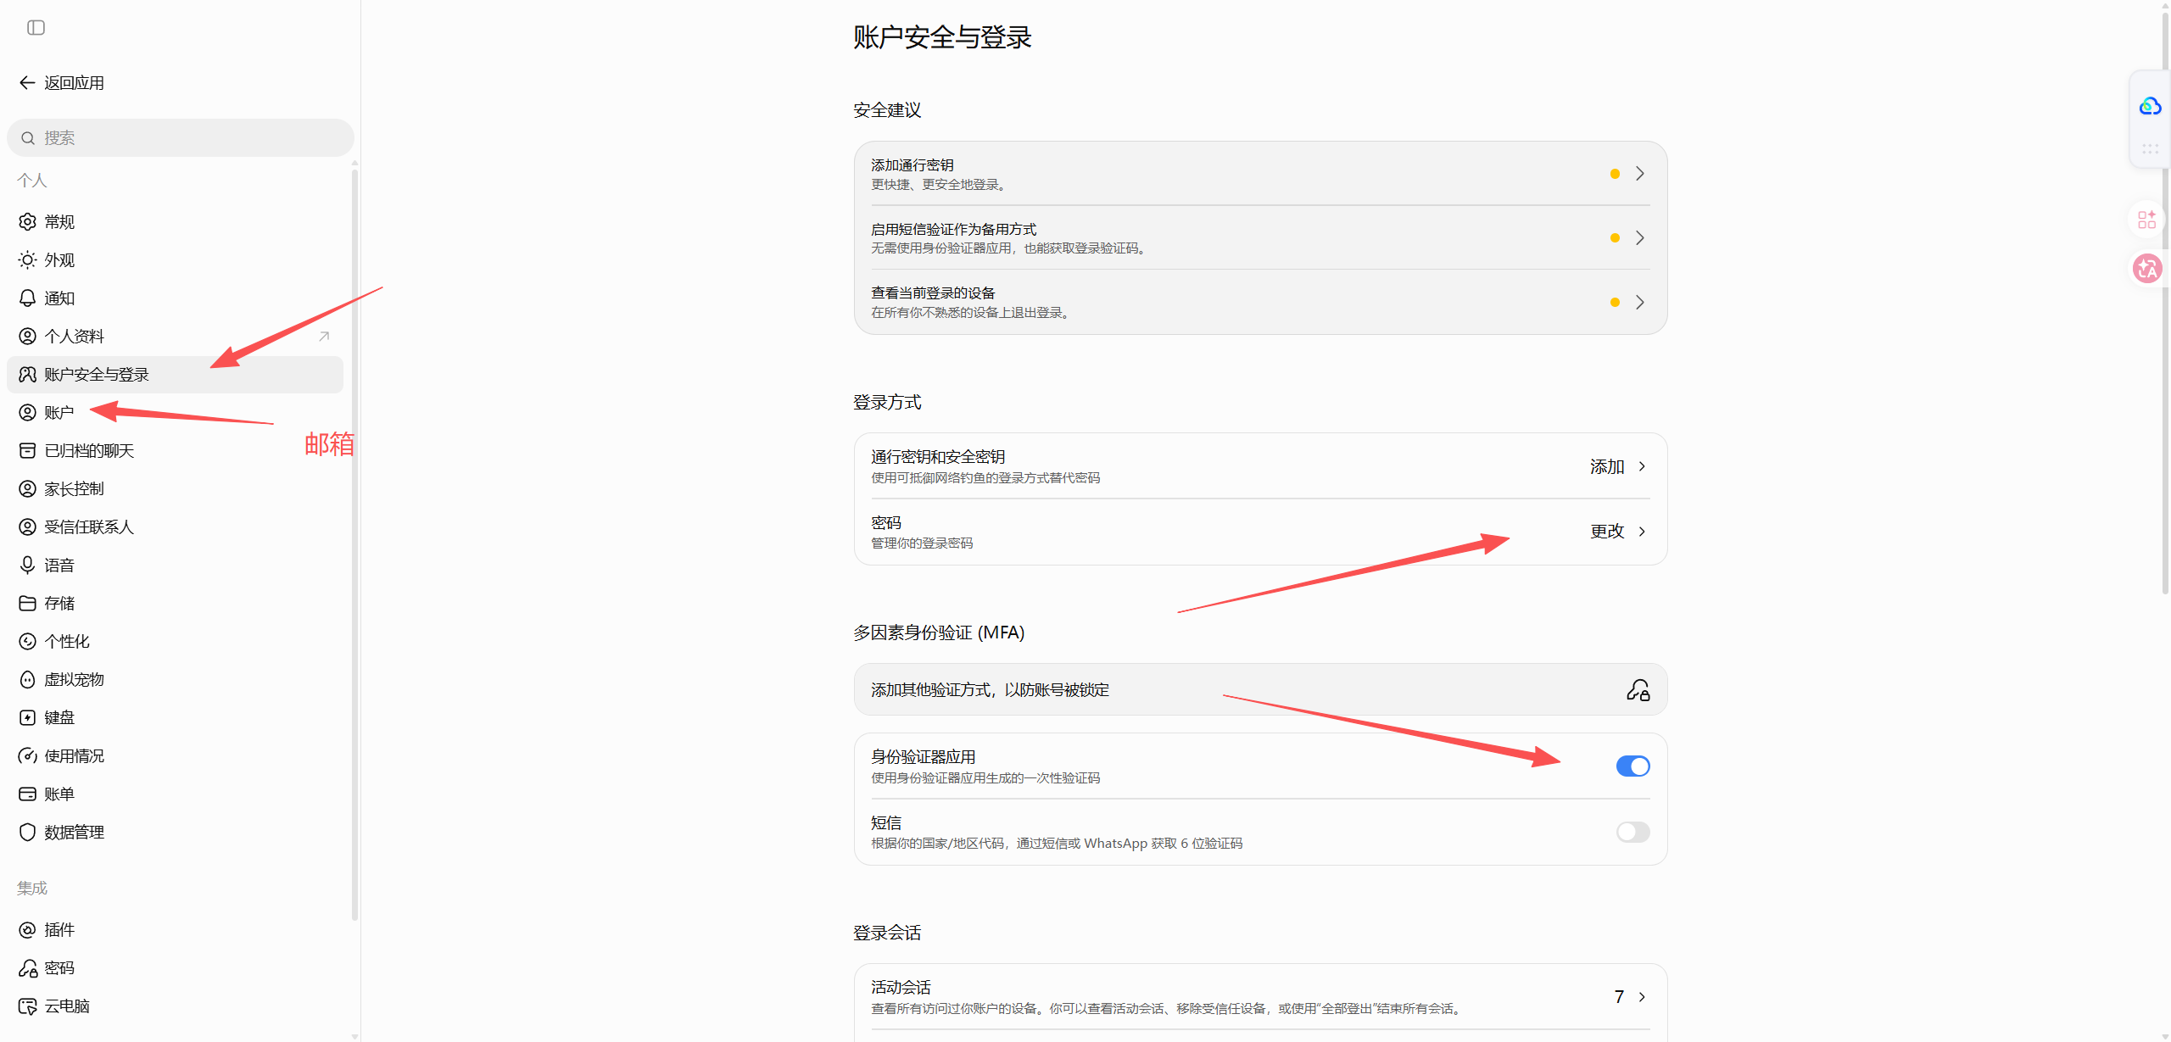Expand 查看当前登录的设备 chevron
Screen dimensions: 2171x1042
(x=1640, y=303)
